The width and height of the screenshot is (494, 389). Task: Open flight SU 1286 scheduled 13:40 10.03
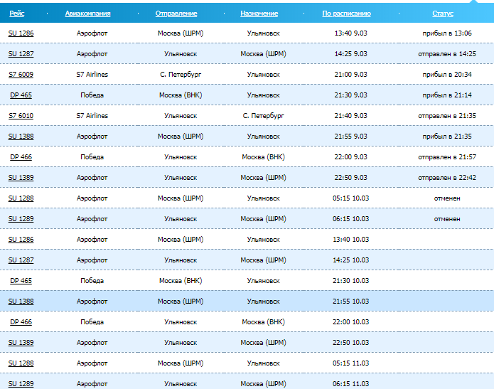click(x=21, y=240)
